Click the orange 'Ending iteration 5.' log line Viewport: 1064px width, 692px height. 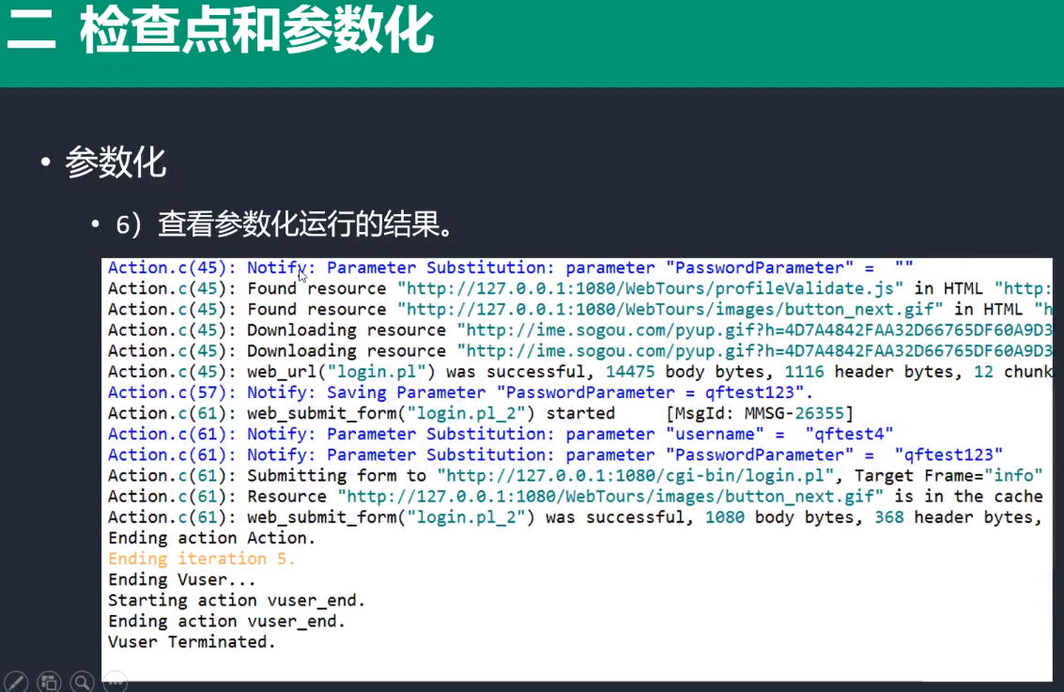pos(201,559)
